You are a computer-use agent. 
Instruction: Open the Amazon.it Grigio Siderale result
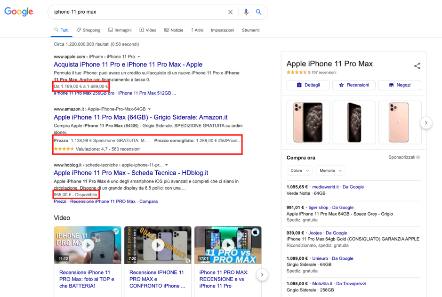pyautogui.click(x=141, y=117)
